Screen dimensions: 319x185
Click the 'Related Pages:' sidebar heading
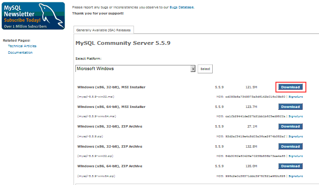(x=16, y=40)
